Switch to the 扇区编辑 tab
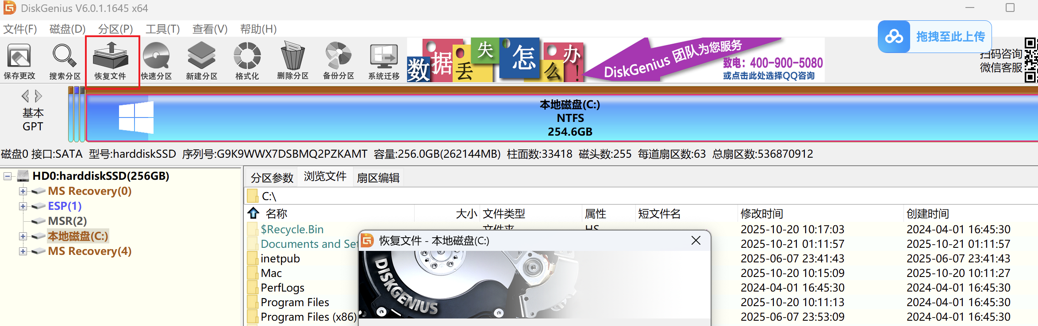The width and height of the screenshot is (1038, 326). point(378,178)
